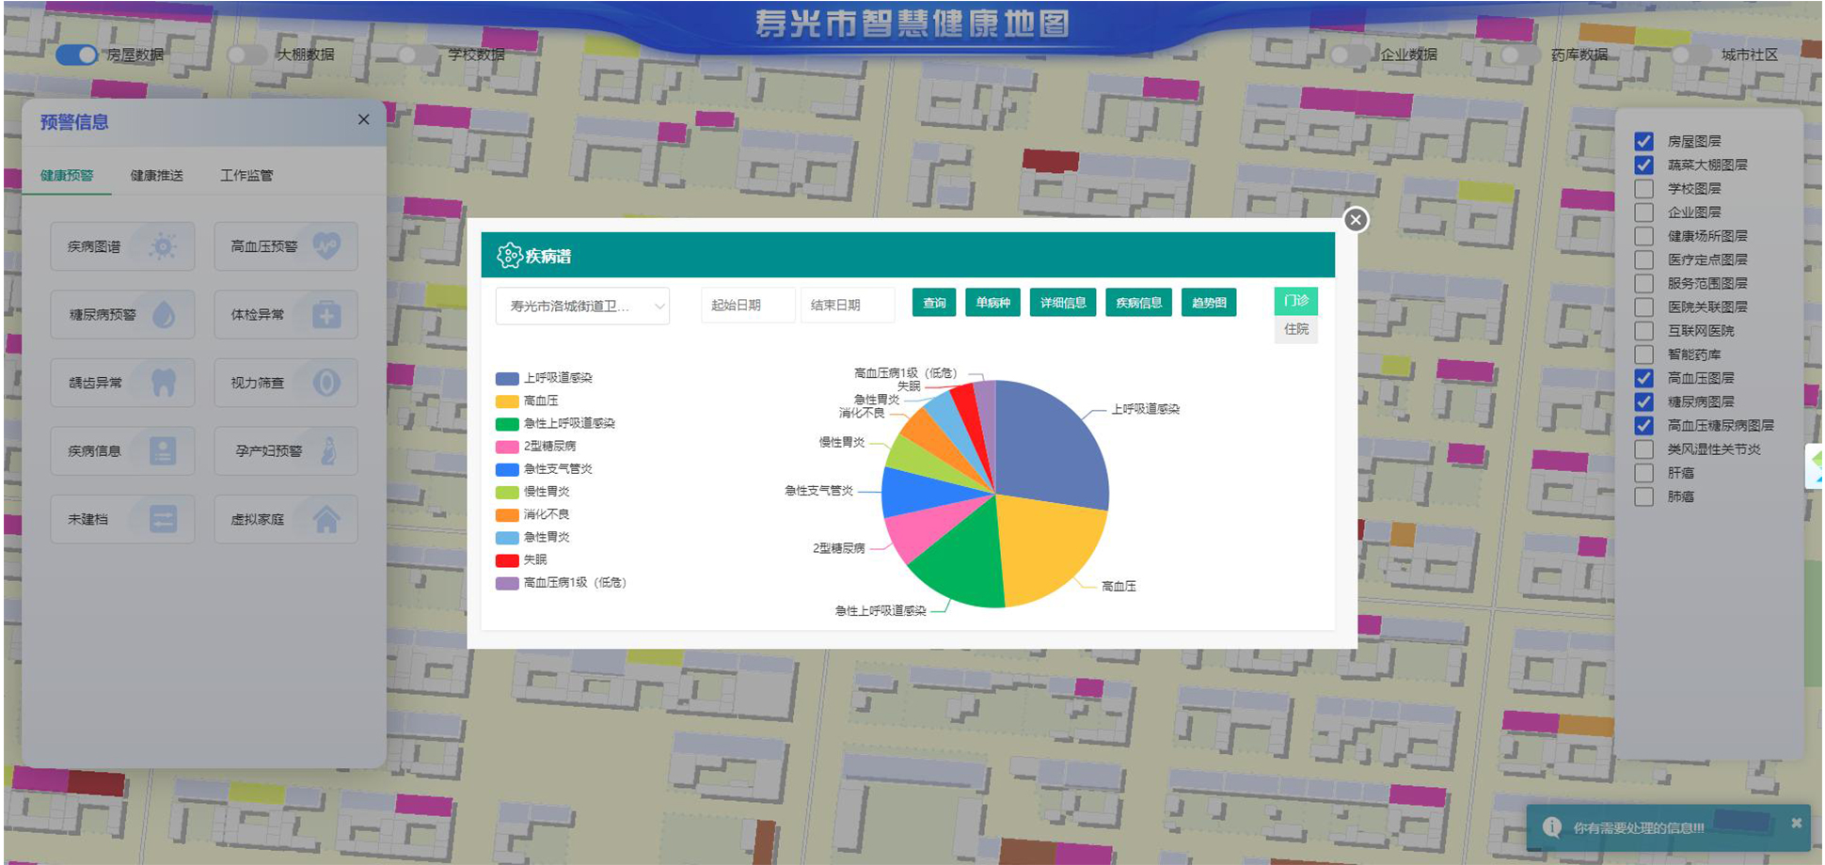Uncheck the 高血压图层 checkbox
This screenshot has height=865, width=1825.
tap(1643, 378)
